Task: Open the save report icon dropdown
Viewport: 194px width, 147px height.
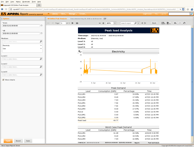Action: 163,23
